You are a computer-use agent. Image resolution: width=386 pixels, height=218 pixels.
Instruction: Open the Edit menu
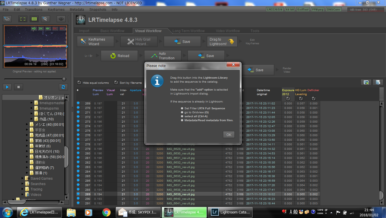pos(17,9)
